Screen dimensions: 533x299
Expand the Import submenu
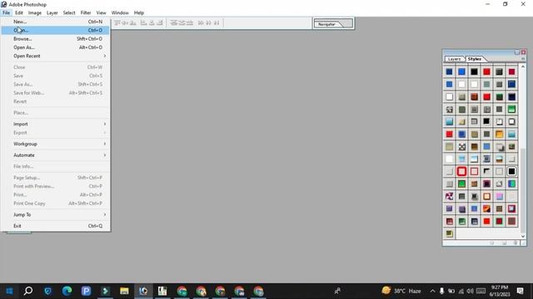pyautogui.click(x=56, y=124)
